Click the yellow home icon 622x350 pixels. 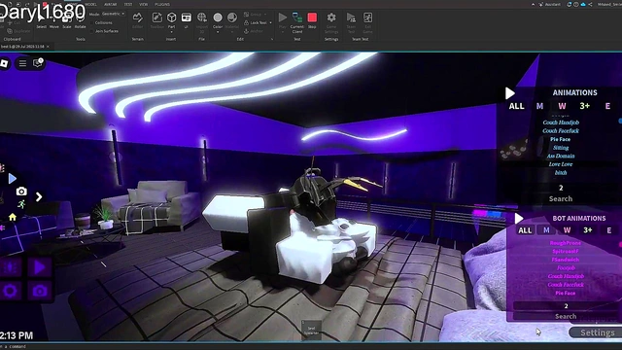coord(13,217)
